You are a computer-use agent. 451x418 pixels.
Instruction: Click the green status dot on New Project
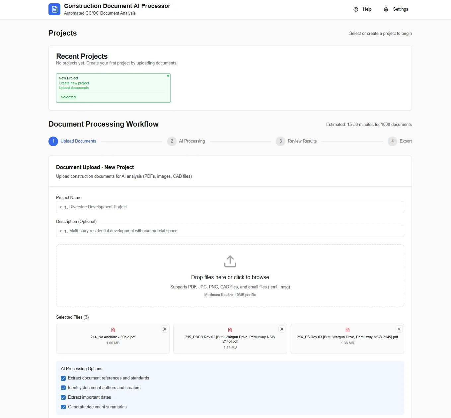click(x=168, y=76)
